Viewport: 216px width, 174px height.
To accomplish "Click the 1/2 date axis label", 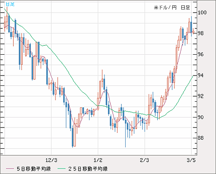I will [98, 160].
